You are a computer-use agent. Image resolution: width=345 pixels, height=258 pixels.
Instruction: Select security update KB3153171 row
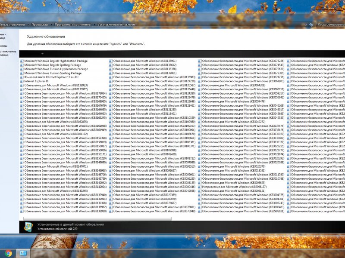(x=63, y=154)
